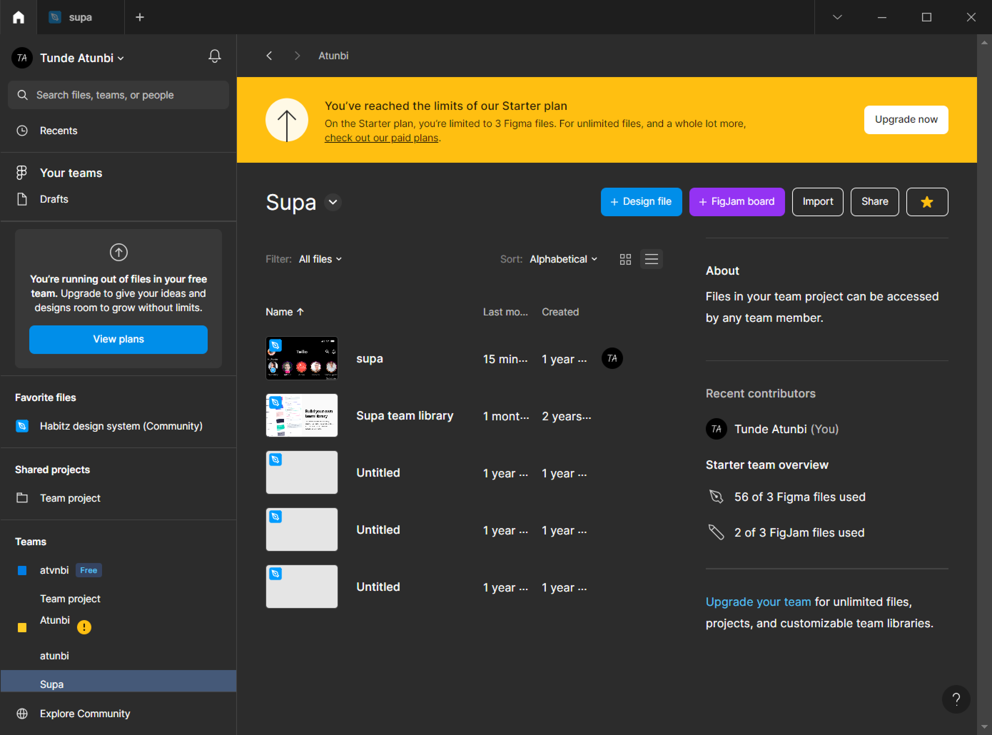Open the atvnbi team
This screenshot has height=735, width=992.
coord(54,570)
